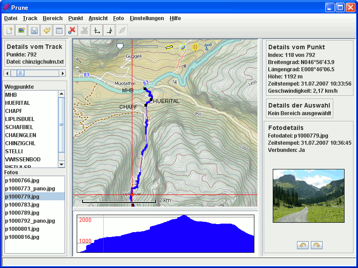Toggle map background with globe icon
The height and width of the screenshot is (268, 358).
click(x=182, y=47)
